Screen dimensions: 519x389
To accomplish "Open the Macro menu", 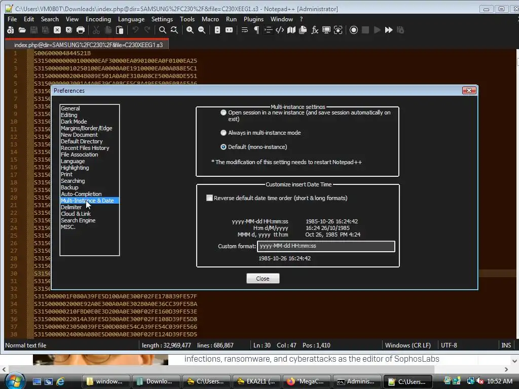I will pyautogui.click(x=210, y=19).
